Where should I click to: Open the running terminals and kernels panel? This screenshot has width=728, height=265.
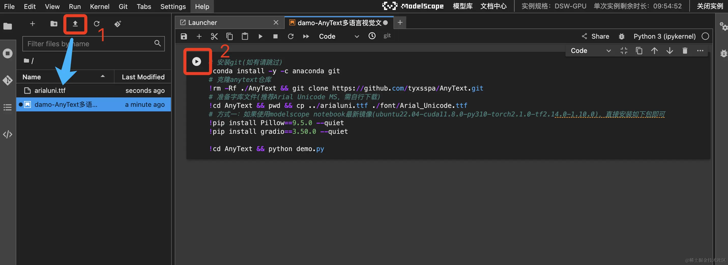pos(8,53)
